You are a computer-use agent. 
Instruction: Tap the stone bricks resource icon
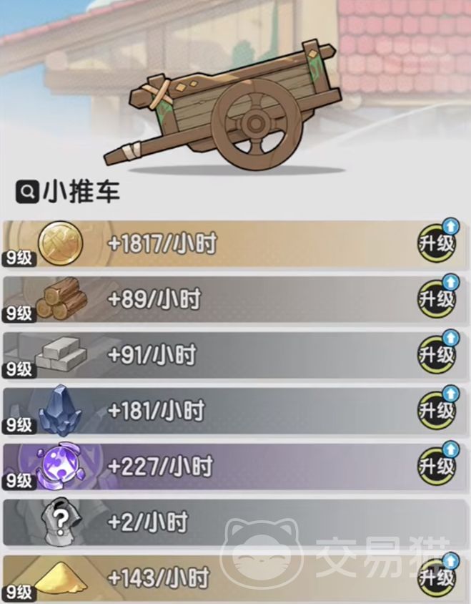point(61,354)
